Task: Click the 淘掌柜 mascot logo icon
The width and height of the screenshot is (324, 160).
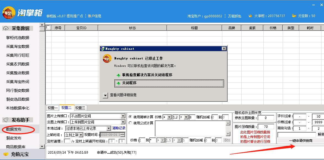Action: point(9,13)
